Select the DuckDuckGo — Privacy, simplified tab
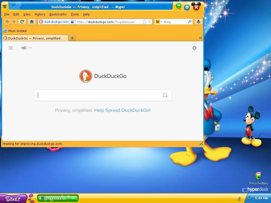The height and width of the screenshot is (203, 271). 35,38
